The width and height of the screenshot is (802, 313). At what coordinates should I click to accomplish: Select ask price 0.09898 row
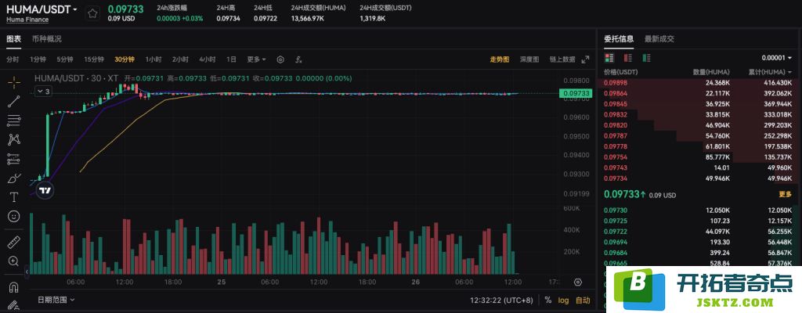click(698, 82)
